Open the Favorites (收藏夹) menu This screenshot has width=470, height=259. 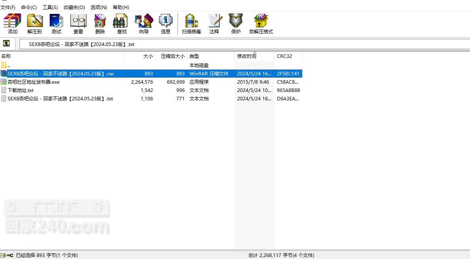pyautogui.click(x=74, y=7)
